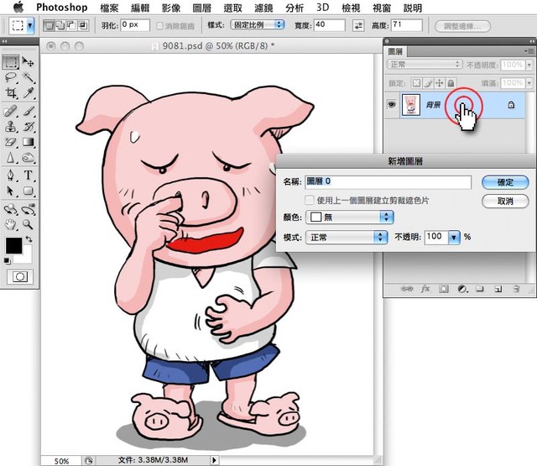Toggle visibility of the 背景 layer

[x=391, y=104]
